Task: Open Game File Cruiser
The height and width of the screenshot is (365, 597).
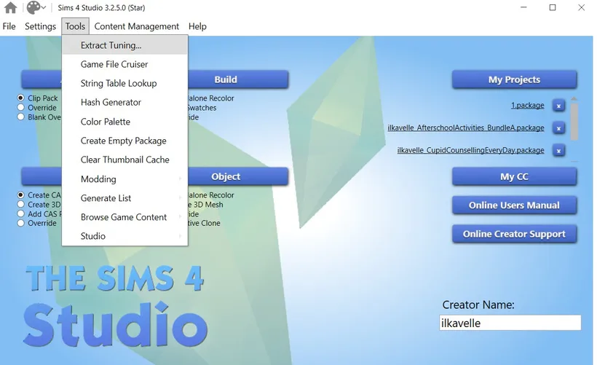Action: click(125, 64)
